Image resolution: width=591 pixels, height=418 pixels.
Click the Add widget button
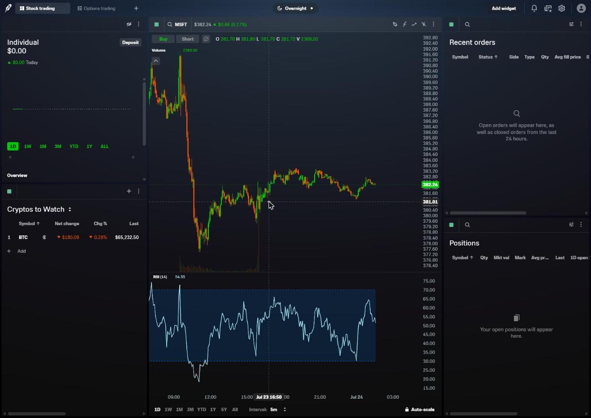(504, 8)
